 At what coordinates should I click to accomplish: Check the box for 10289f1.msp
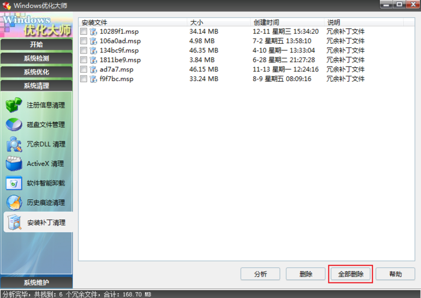pyautogui.click(x=84, y=31)
